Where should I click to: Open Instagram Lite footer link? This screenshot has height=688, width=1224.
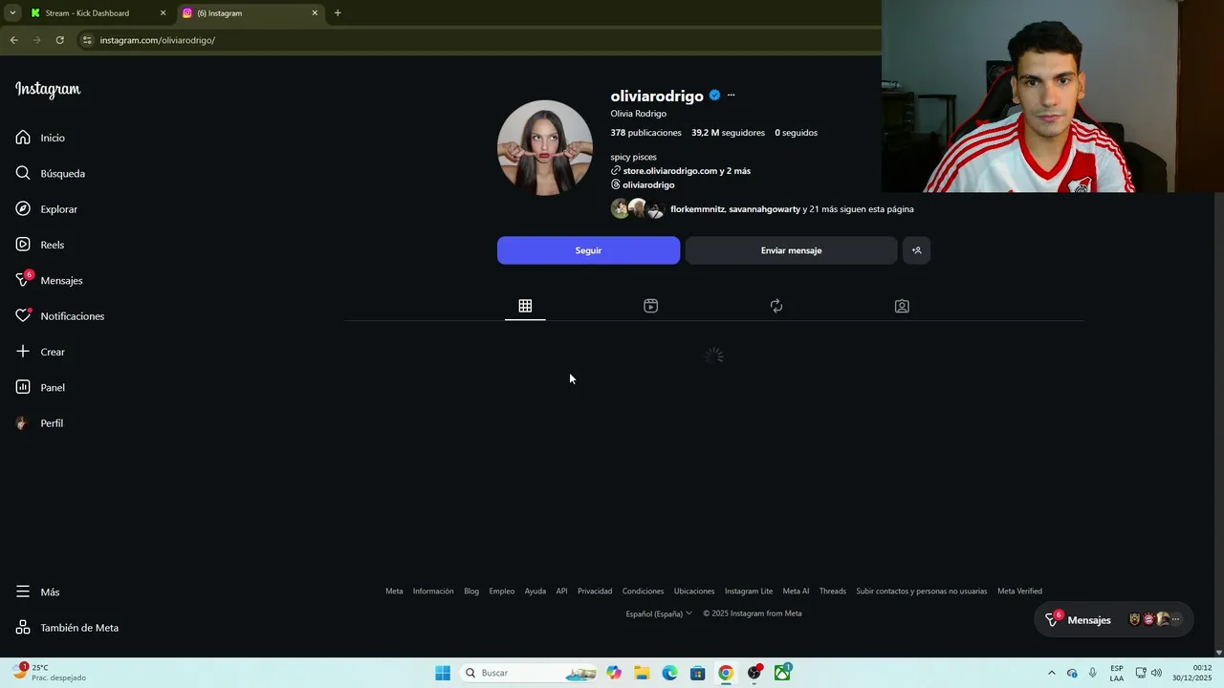(x=749, y=591)
